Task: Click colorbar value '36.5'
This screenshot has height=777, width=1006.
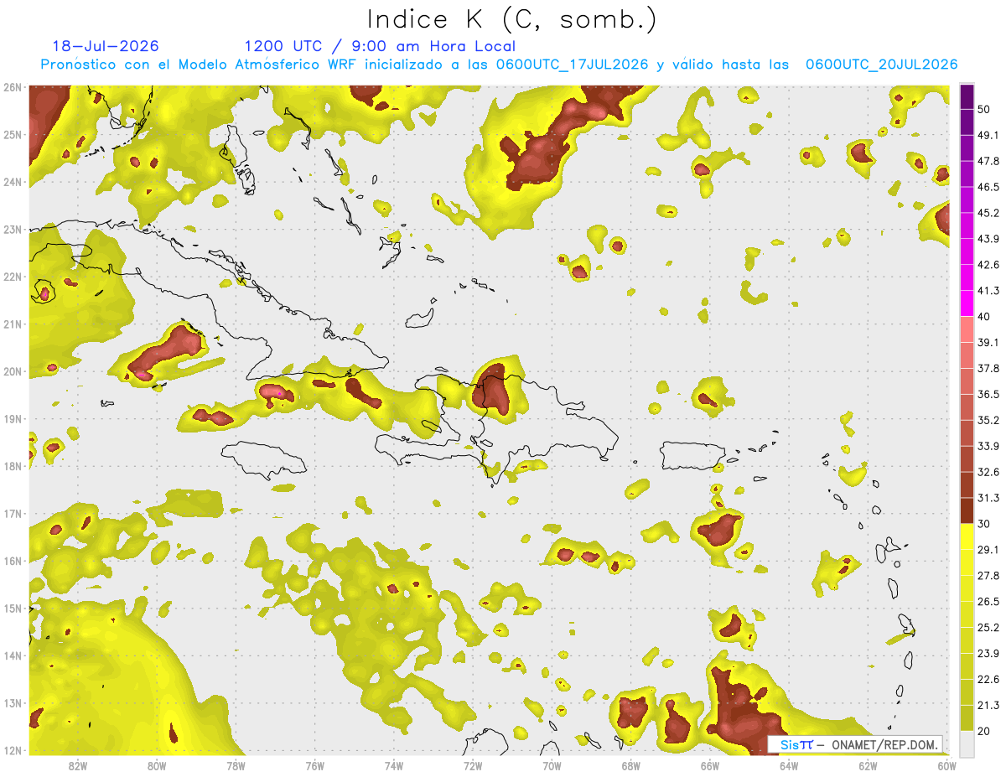Action: click(x=989, y=394)
